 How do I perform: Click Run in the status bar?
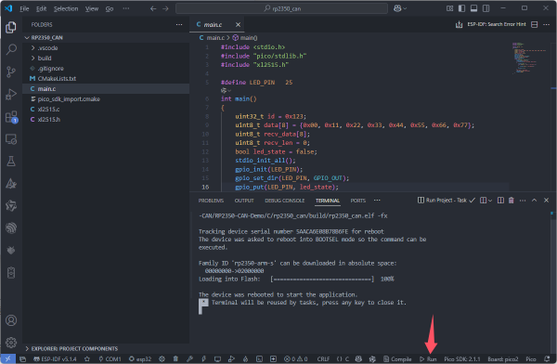(x=428, y=359)
